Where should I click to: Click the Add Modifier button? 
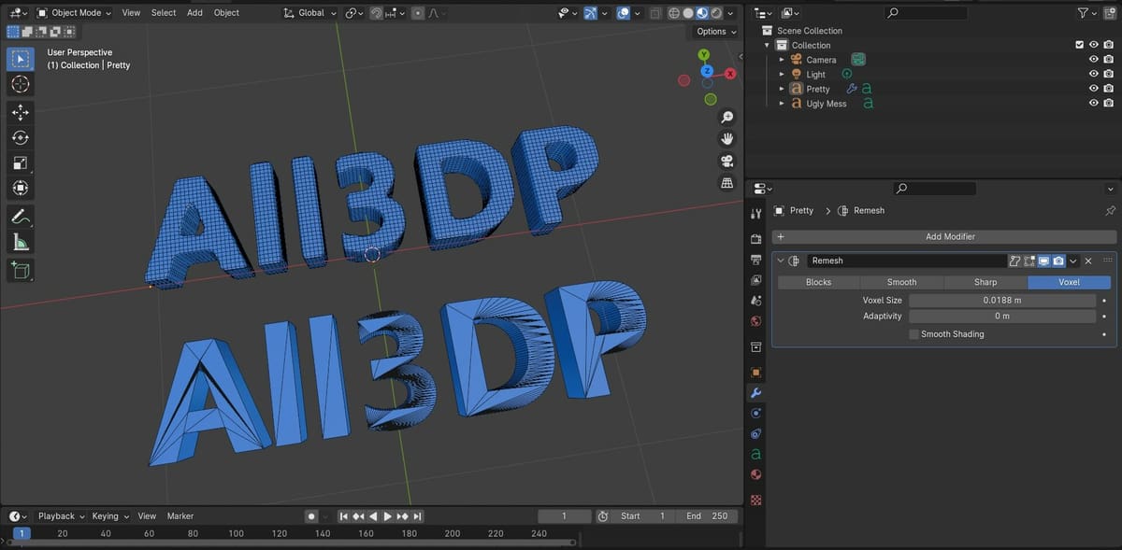point(944,237)
